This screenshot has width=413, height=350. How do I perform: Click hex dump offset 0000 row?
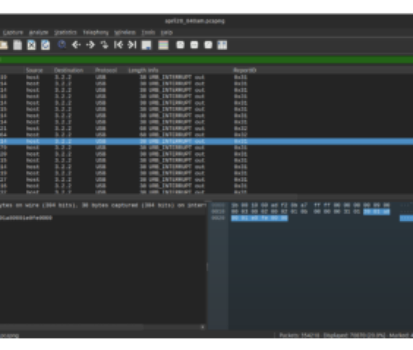coord(310,205)
